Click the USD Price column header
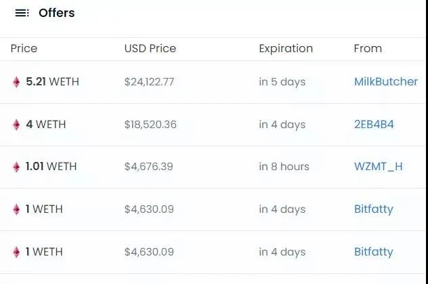Image resolution: width=428 pixels, height=284 pixels. click(150, 49)
